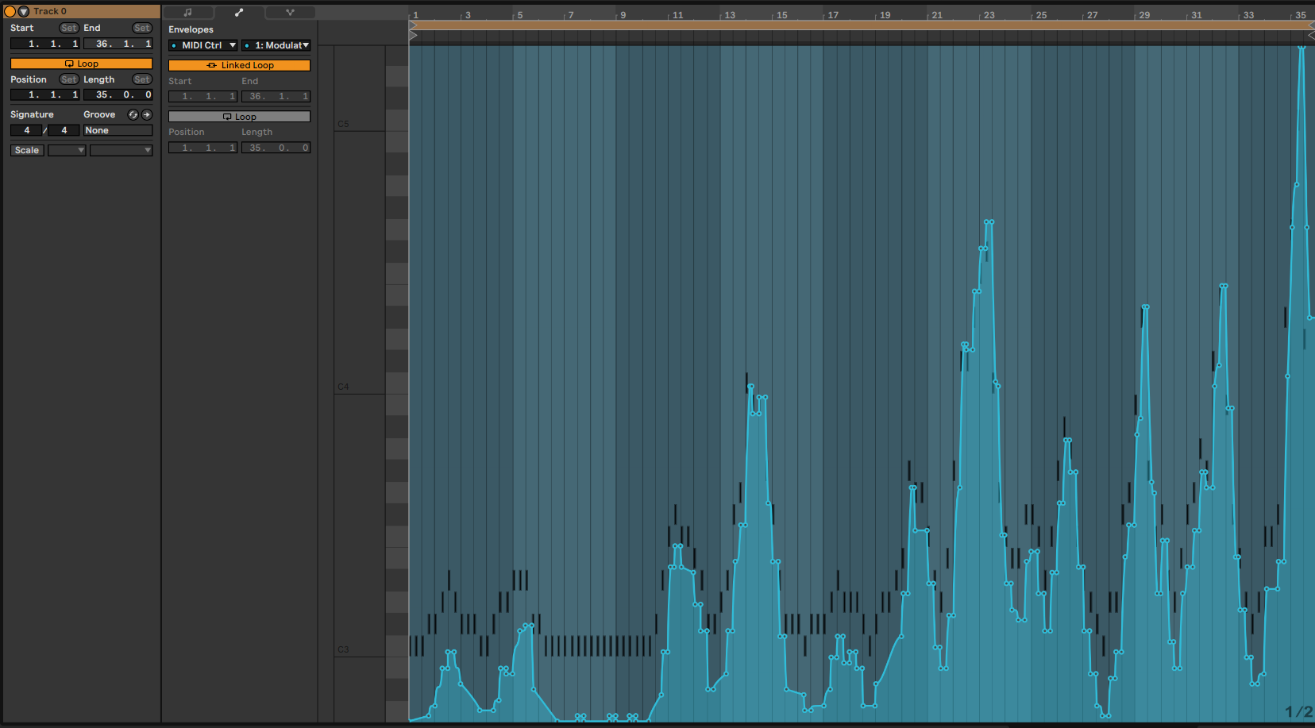Screen dimensions: 1315x728
Task: Open the MIDI expression tab icon
Action: (x=290, y=13)
